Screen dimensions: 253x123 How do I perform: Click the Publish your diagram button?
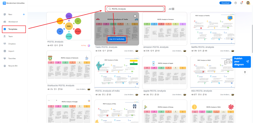tap(242, 62)
